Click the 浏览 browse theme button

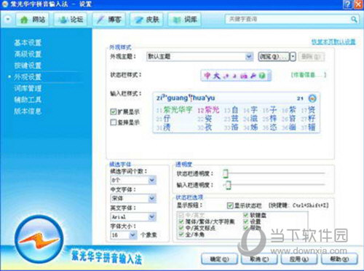coord(274,57)
